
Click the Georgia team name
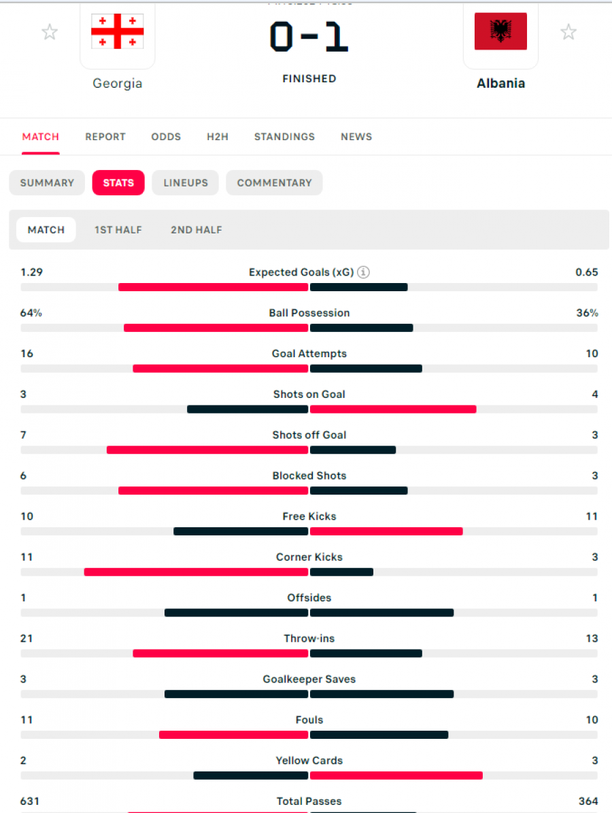pyautogui.click(x=117, y=84)
